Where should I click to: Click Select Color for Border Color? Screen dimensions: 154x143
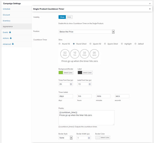105,137
